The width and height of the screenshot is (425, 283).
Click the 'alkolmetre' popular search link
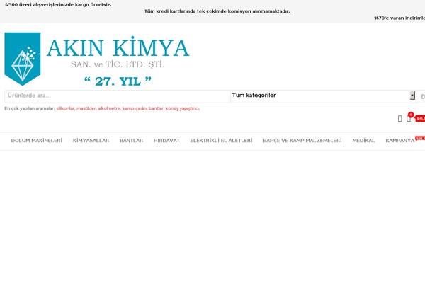(109, 108)
